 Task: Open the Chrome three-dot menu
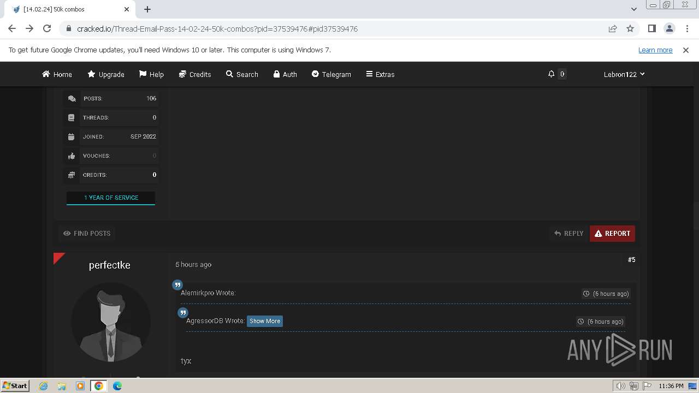[x=686, y=29]
